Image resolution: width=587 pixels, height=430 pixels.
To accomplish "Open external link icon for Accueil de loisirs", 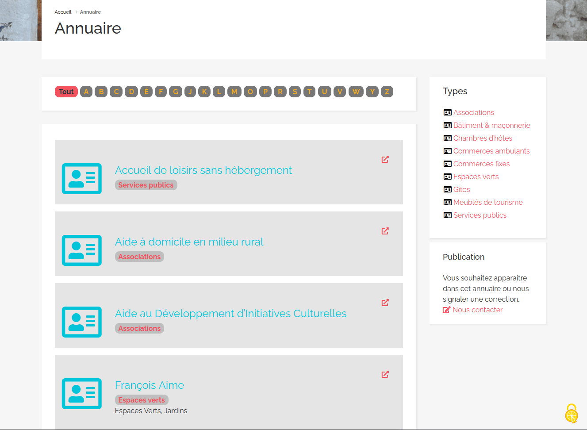I will tap(385, 159).
